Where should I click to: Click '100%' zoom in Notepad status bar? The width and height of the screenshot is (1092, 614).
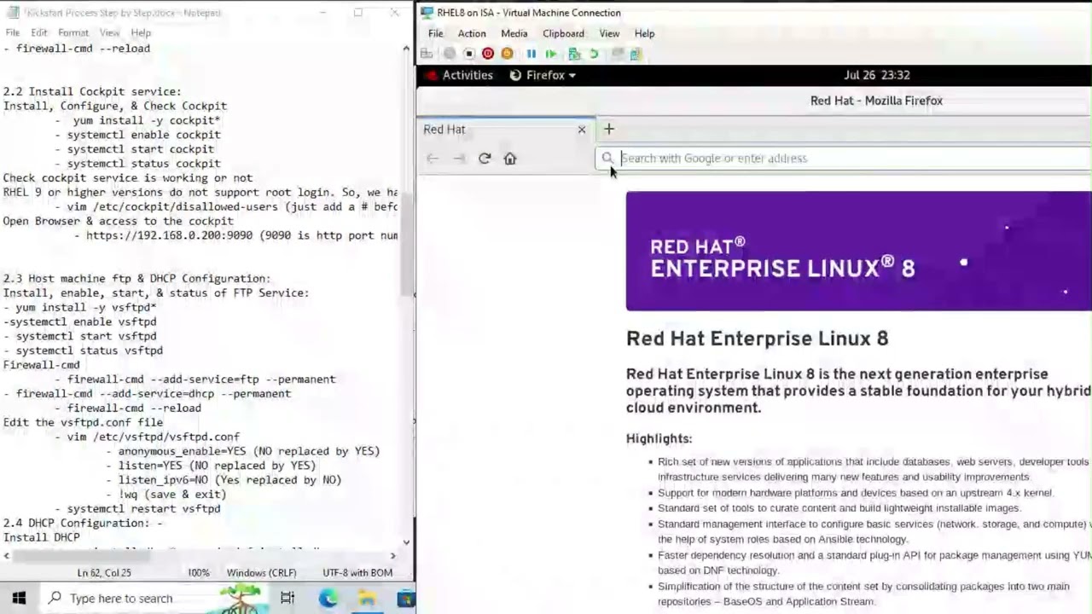click(198, 573)
